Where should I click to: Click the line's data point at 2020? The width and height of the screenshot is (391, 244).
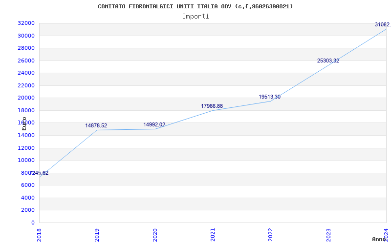click(x=155, y=129)
